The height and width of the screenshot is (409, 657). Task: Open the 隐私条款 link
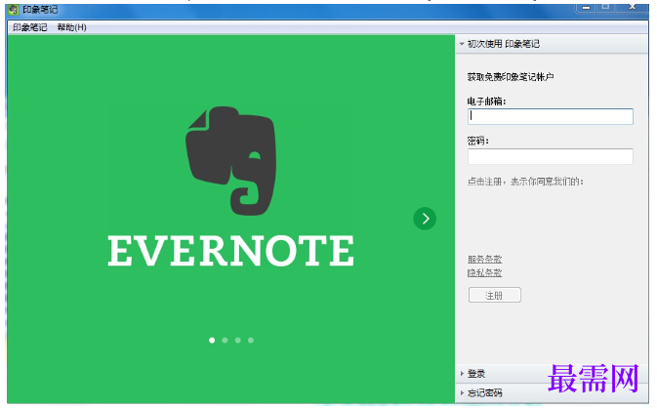(x=485, y=272)
